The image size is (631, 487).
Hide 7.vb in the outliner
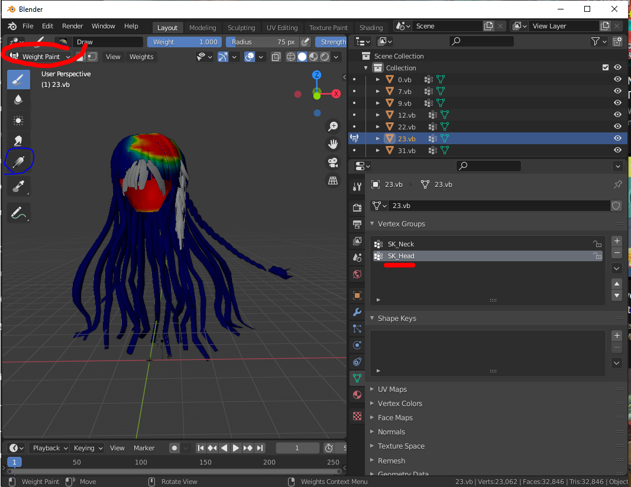click(617, 91)
